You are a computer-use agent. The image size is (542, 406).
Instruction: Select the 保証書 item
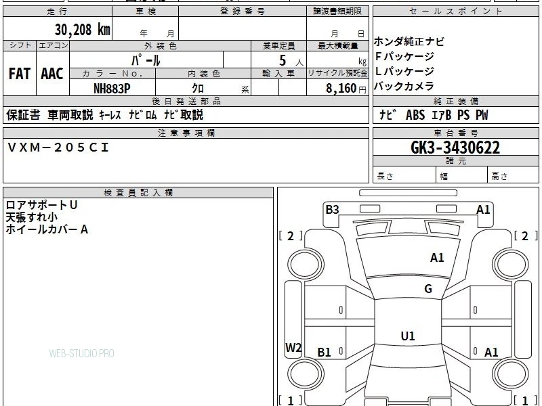coord(23,115)
